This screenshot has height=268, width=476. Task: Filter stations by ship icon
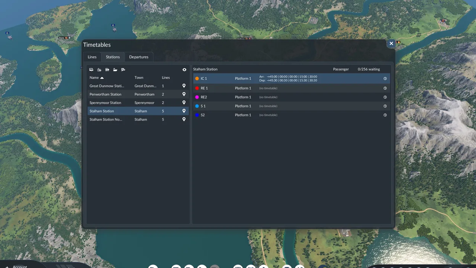point(115,70)
